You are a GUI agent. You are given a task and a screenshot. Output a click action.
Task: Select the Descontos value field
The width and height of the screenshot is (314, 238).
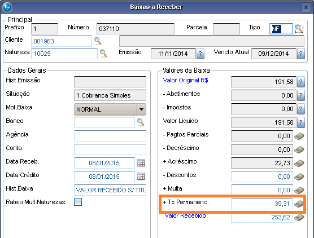click(x=262, y=177)
